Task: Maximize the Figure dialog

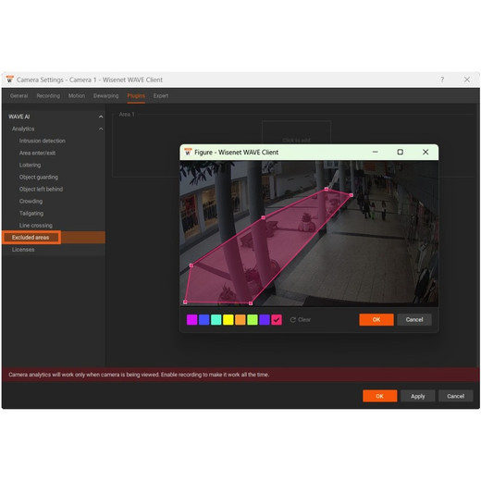Action: tap(400, 152)
